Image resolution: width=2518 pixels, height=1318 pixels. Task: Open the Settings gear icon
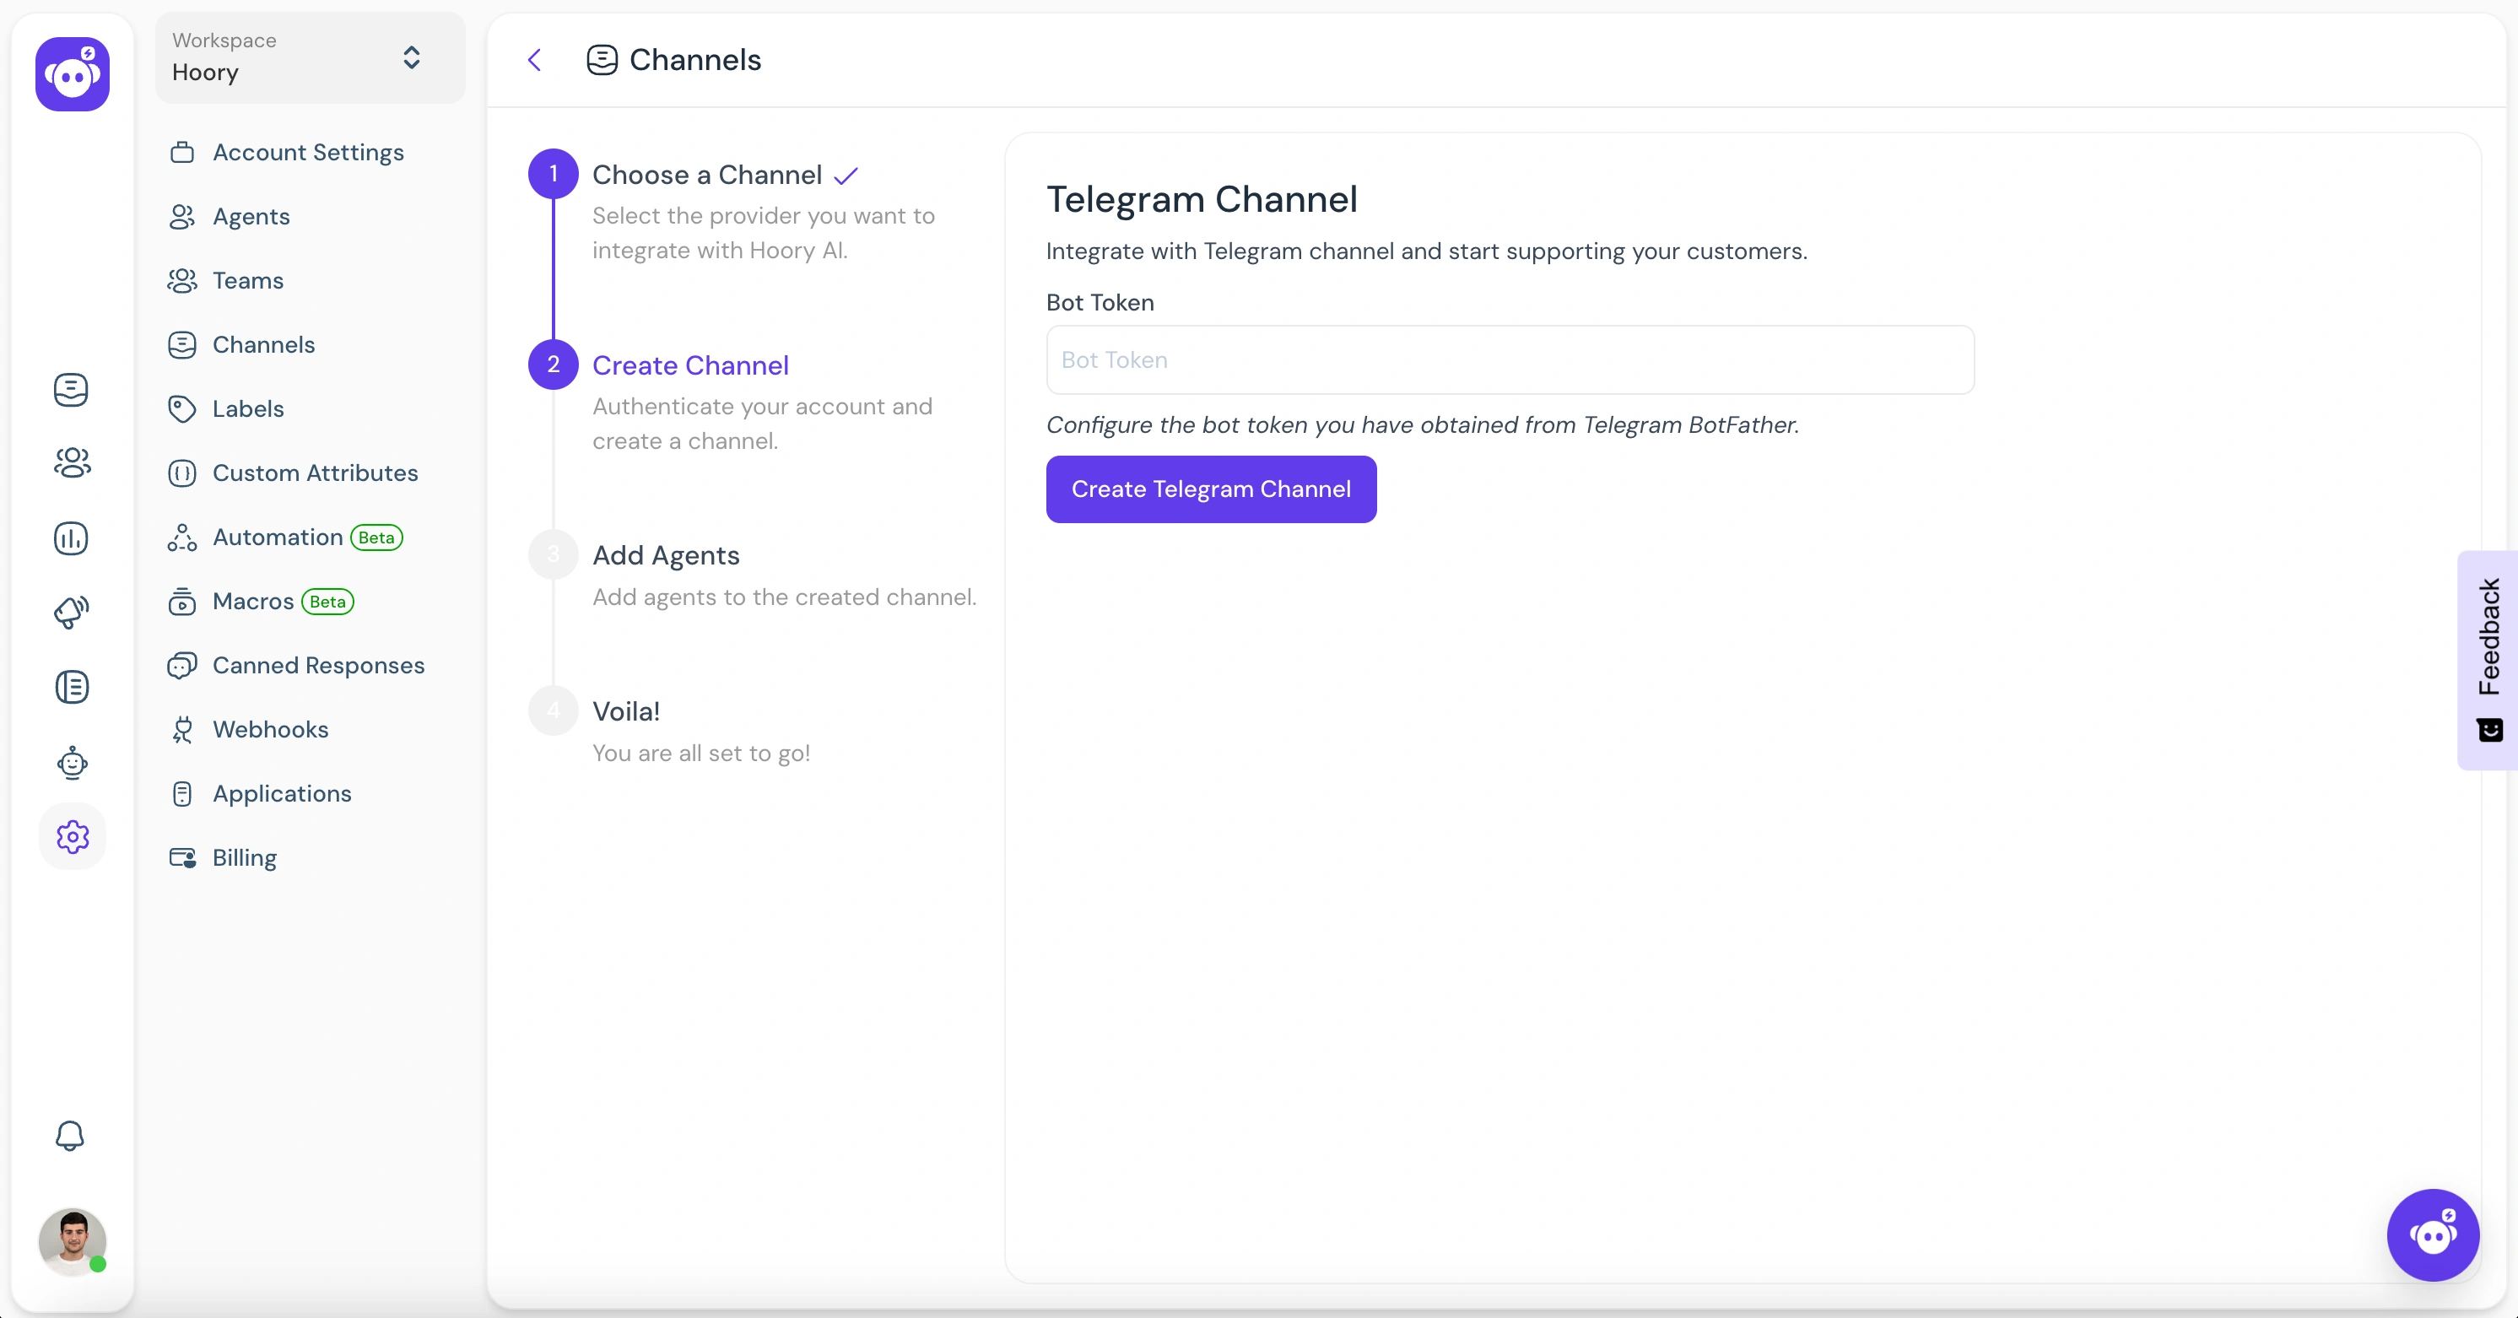click(x=70, y=836)
